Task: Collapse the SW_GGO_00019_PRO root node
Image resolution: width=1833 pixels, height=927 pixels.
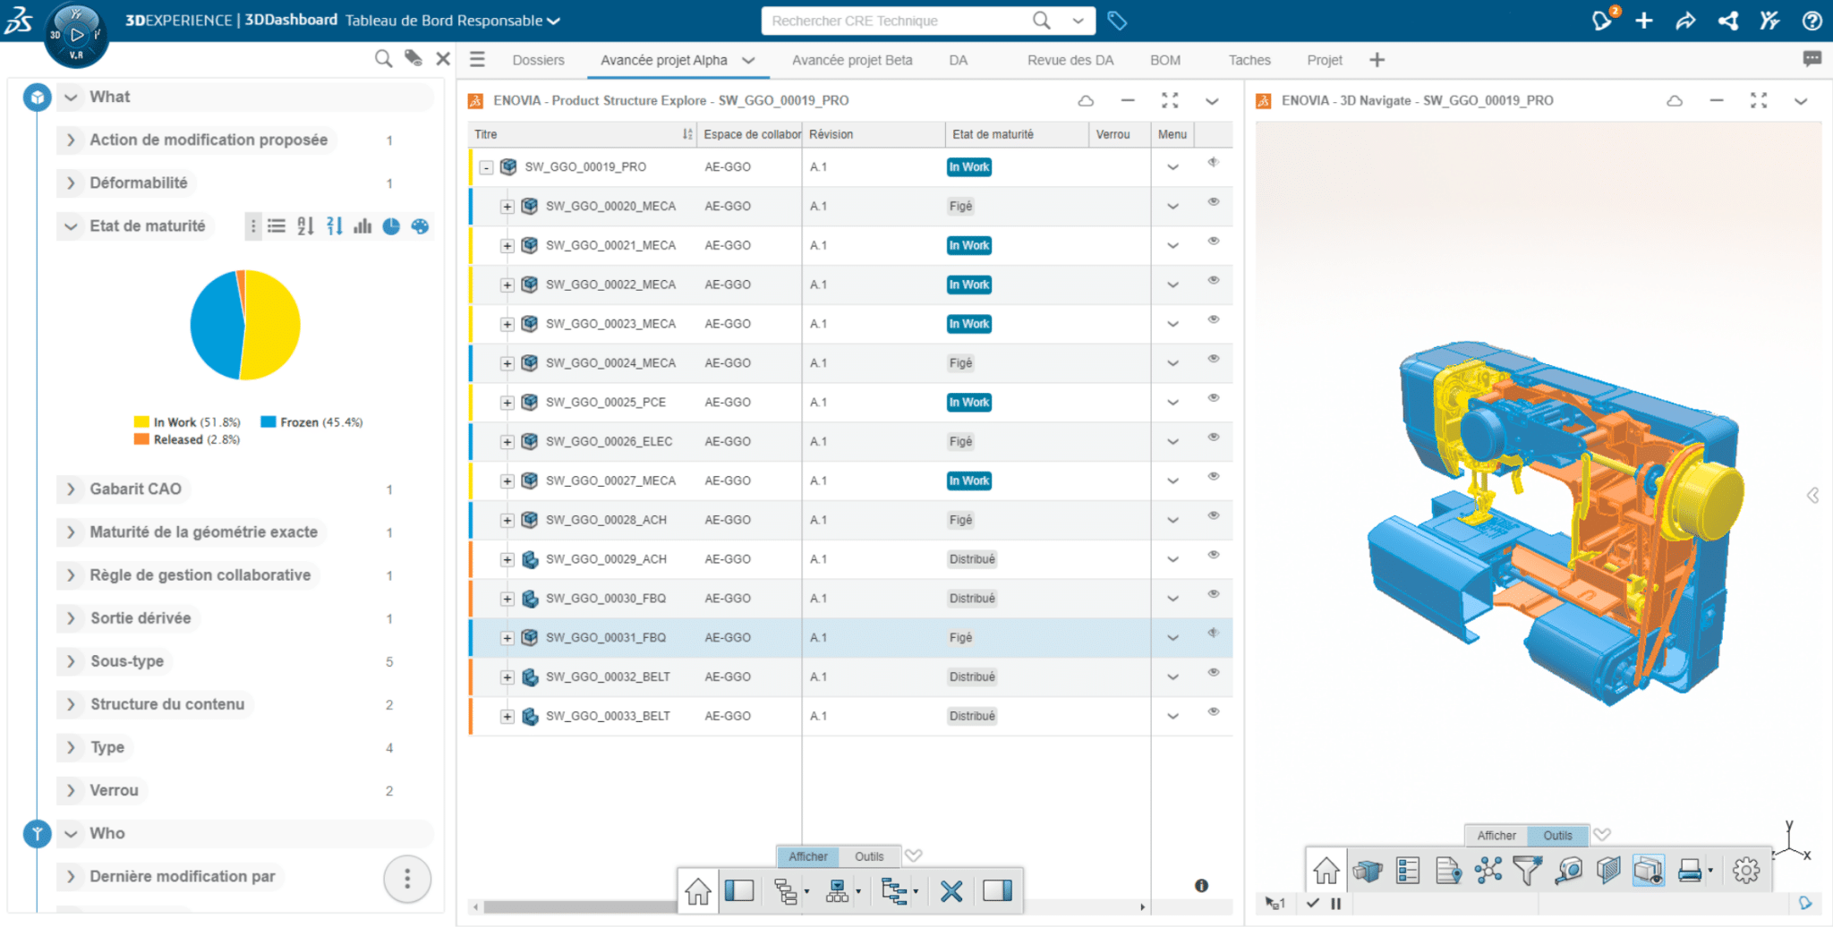Action: (x=486, y=167)
